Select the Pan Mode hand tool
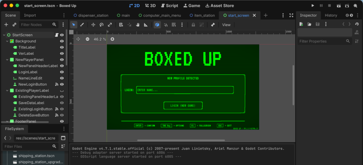The height and width of the screenshot is (165, 363). point(138,25)
